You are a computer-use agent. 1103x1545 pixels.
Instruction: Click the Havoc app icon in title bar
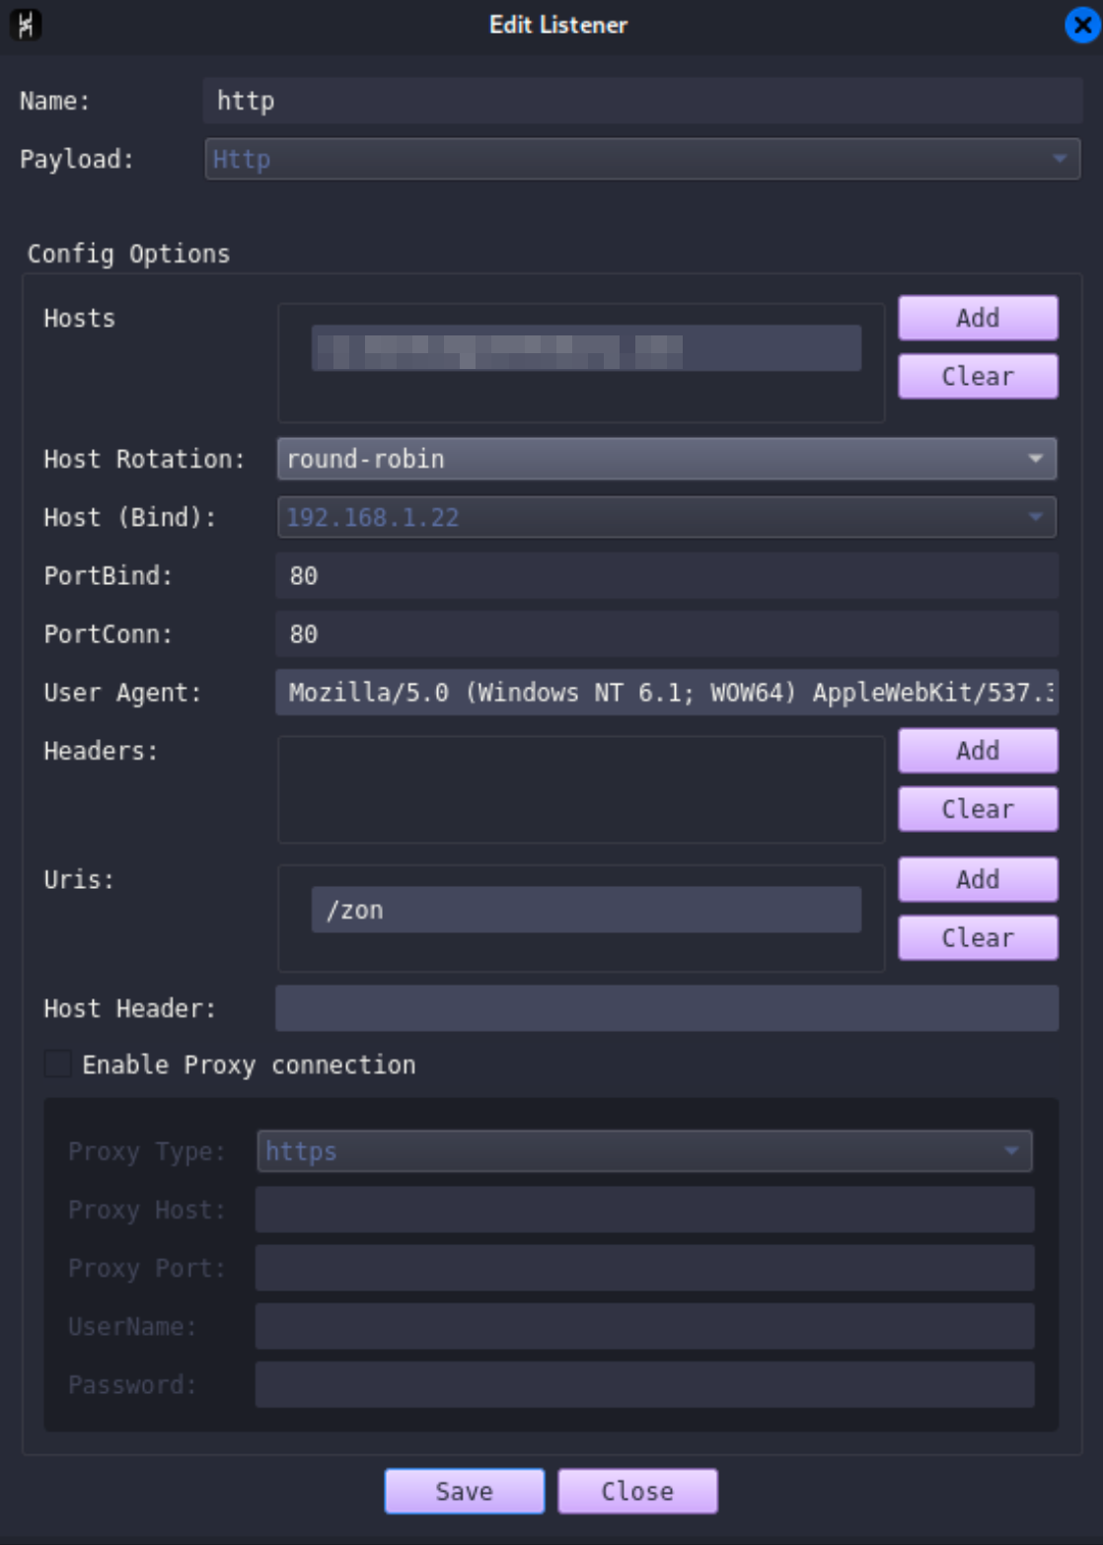click(x=26, y=25)
